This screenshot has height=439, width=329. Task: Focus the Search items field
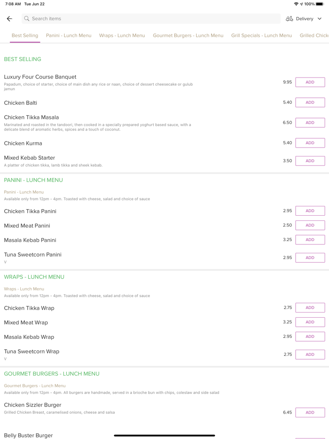(x=150, y=19)
